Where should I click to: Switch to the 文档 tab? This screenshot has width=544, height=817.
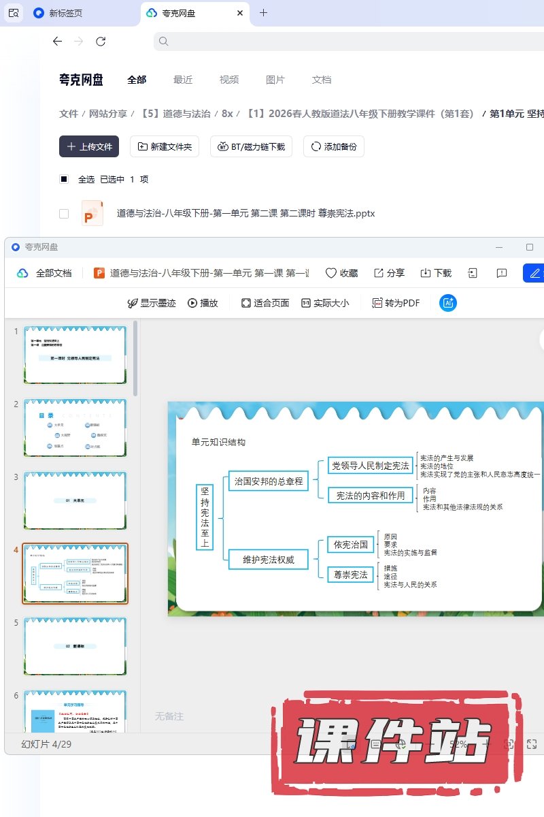pyautogui.click(x=322, y=80)
